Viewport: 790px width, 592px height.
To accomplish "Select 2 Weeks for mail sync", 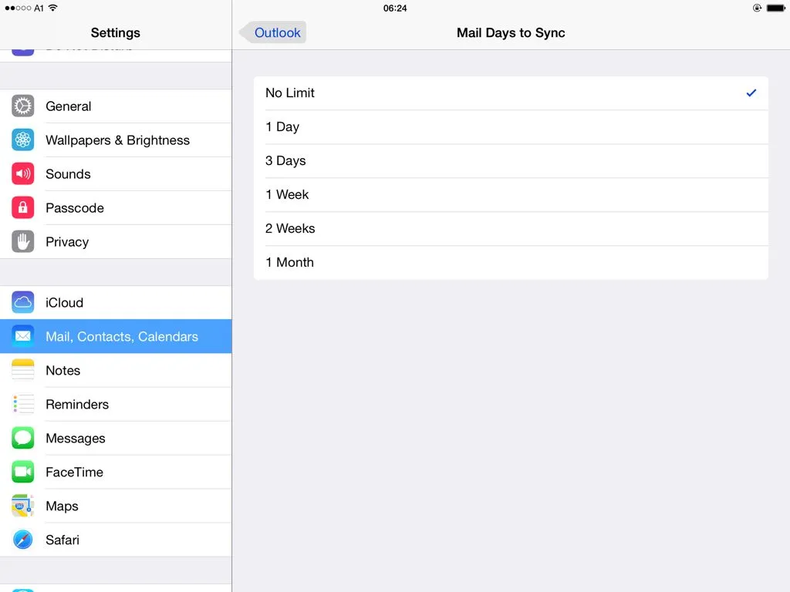I will 511,229.
